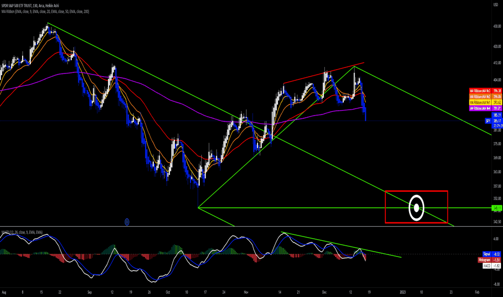The height and width of the screenshot is (297, 503).
Task: Open the MA Ribbon indicator legend
Action: (x=45, y=11)
